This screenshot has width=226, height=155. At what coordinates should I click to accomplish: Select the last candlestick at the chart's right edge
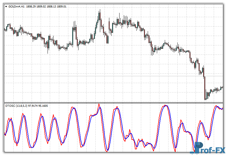pos(222,88)
